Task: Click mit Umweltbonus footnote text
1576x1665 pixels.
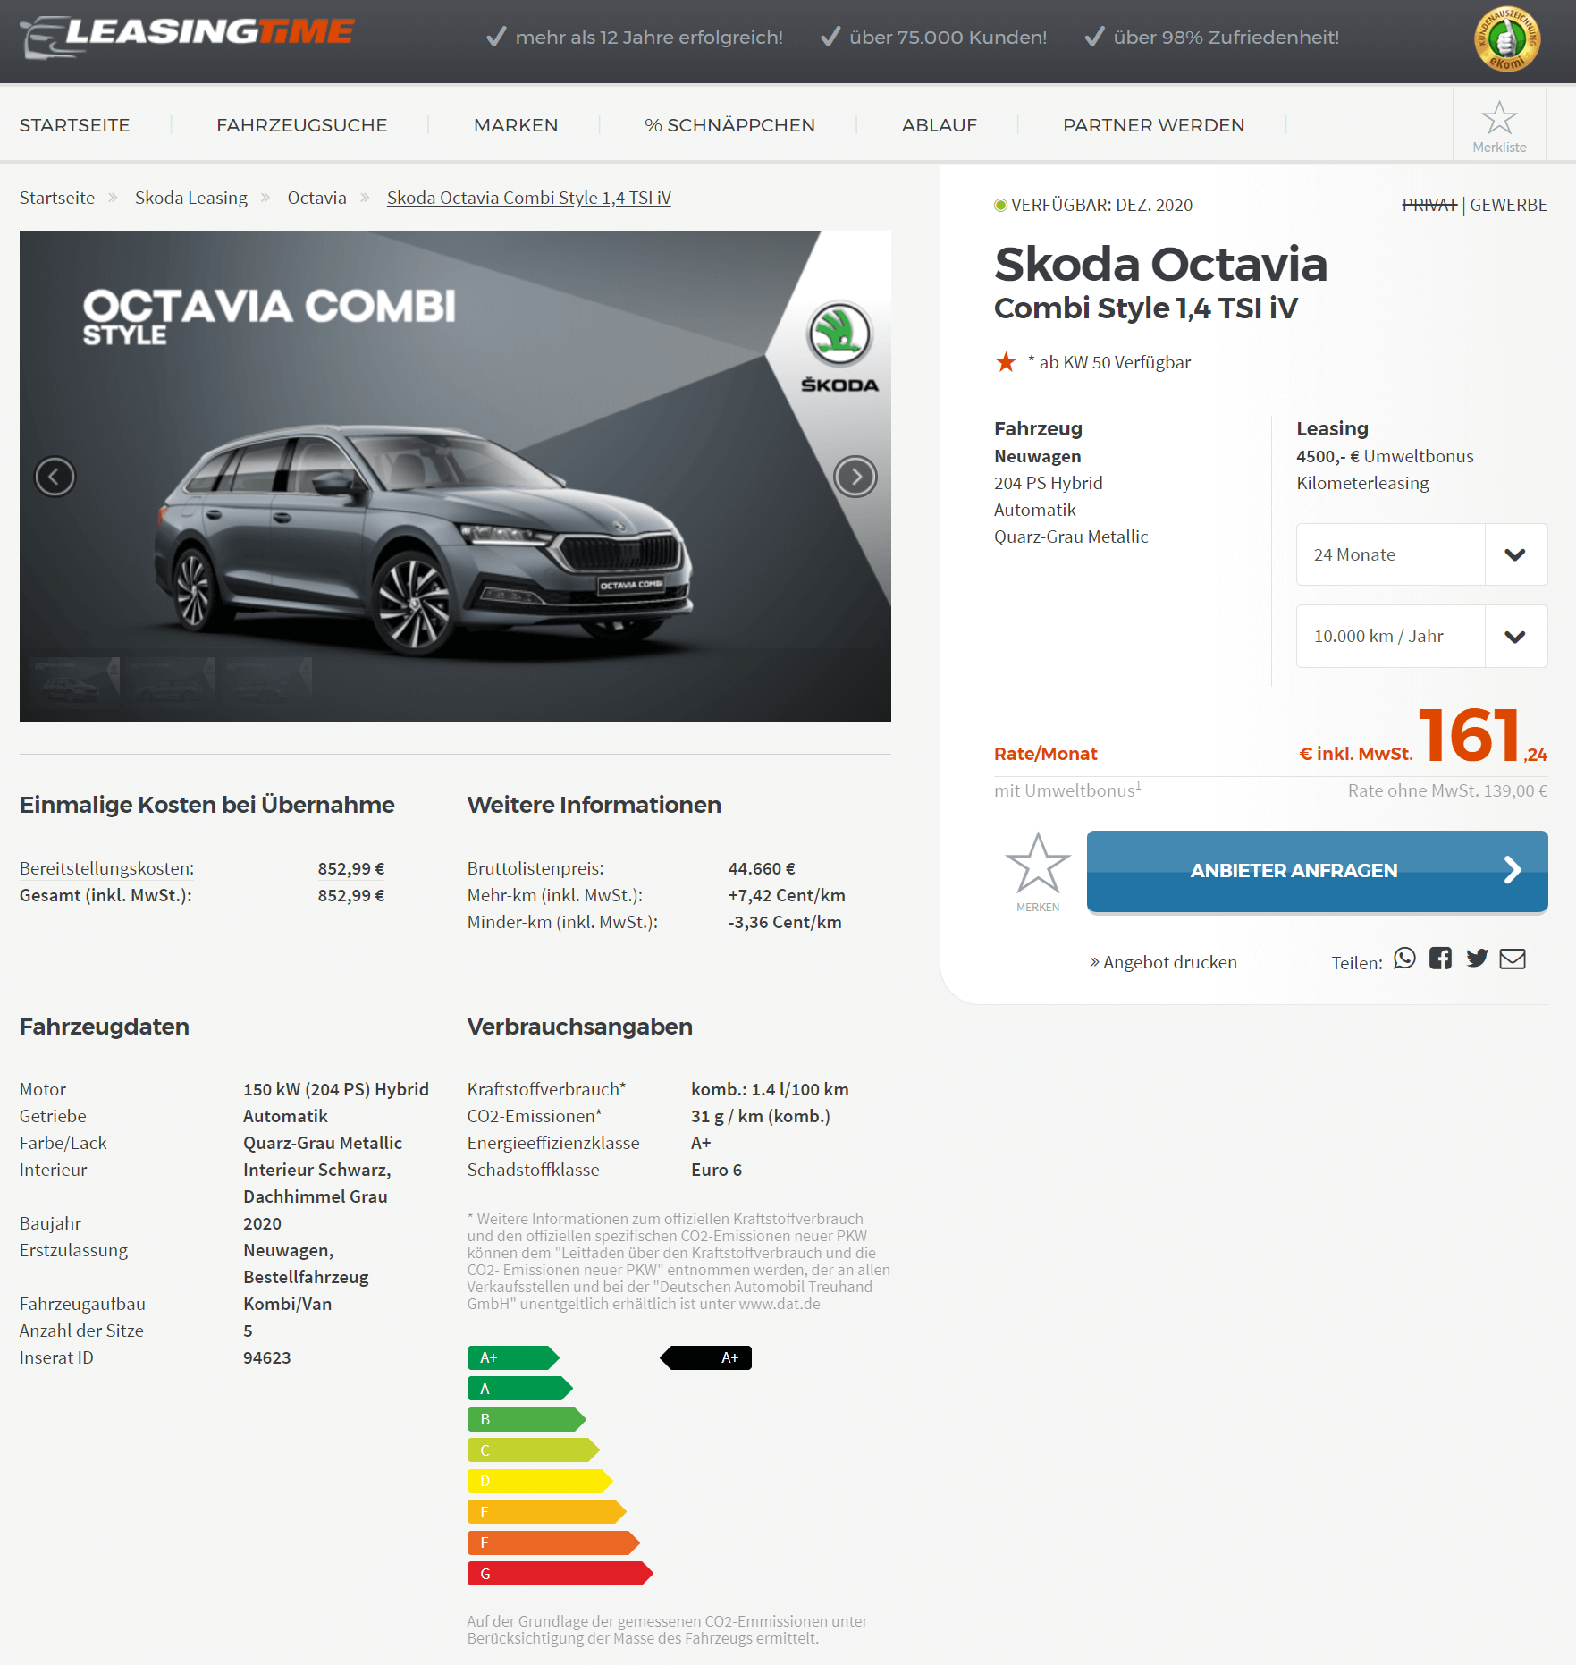Action: tap(1067, 790)
